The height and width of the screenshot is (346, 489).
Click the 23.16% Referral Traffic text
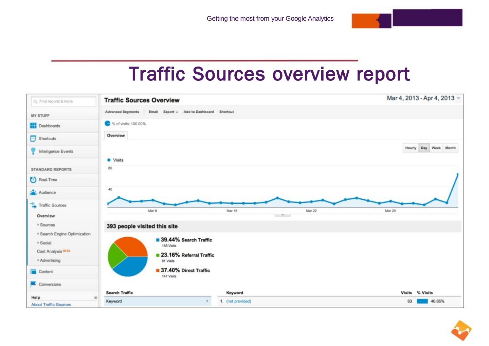click(187, 255)
